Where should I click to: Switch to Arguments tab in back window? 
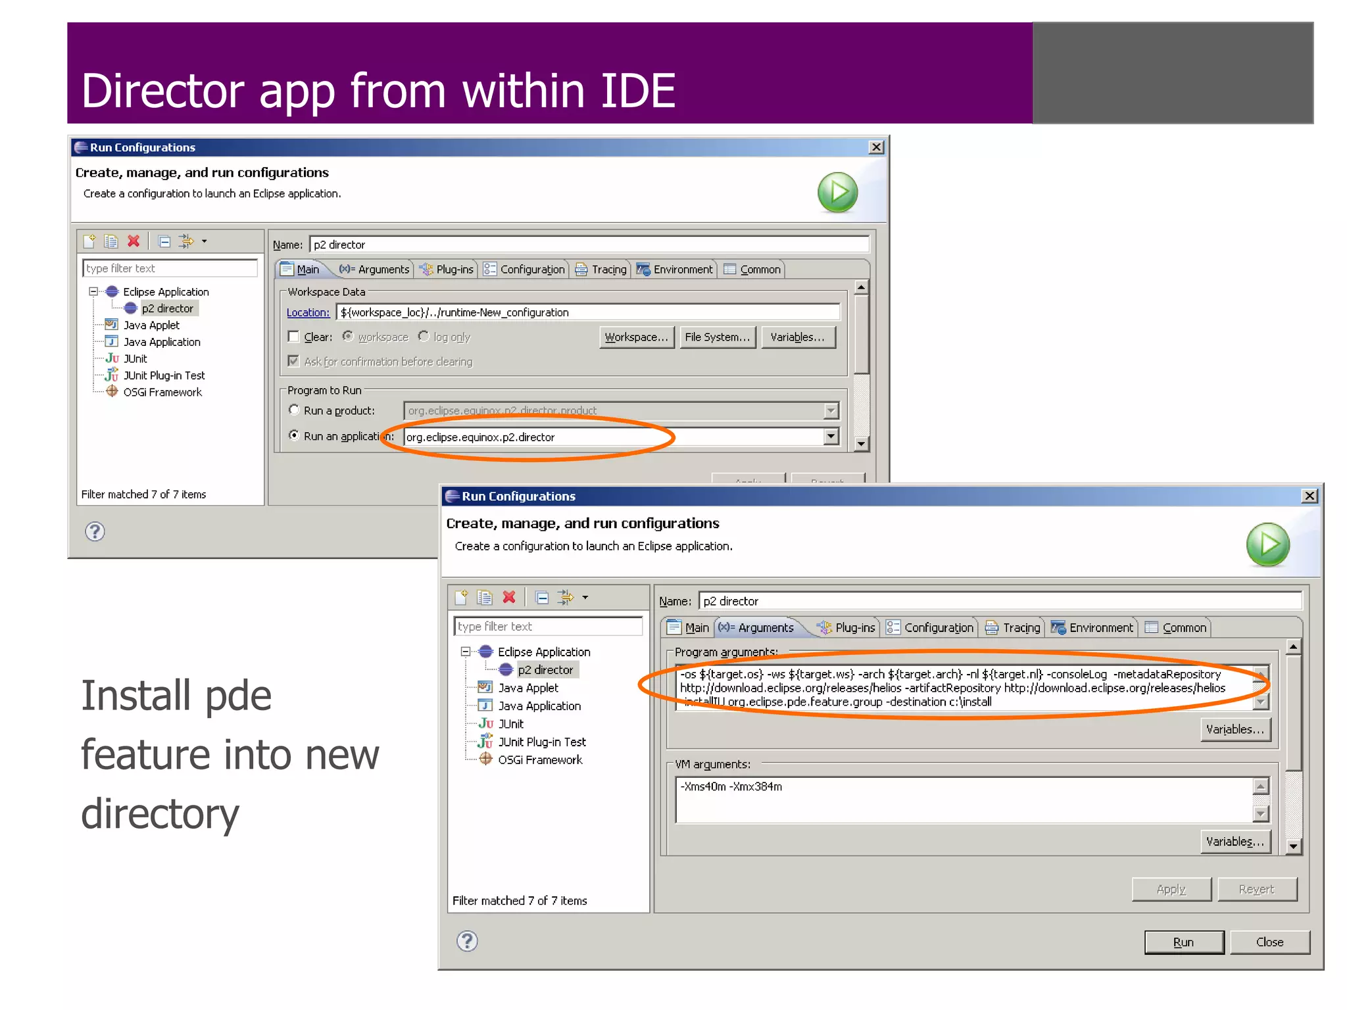(374, 269)
